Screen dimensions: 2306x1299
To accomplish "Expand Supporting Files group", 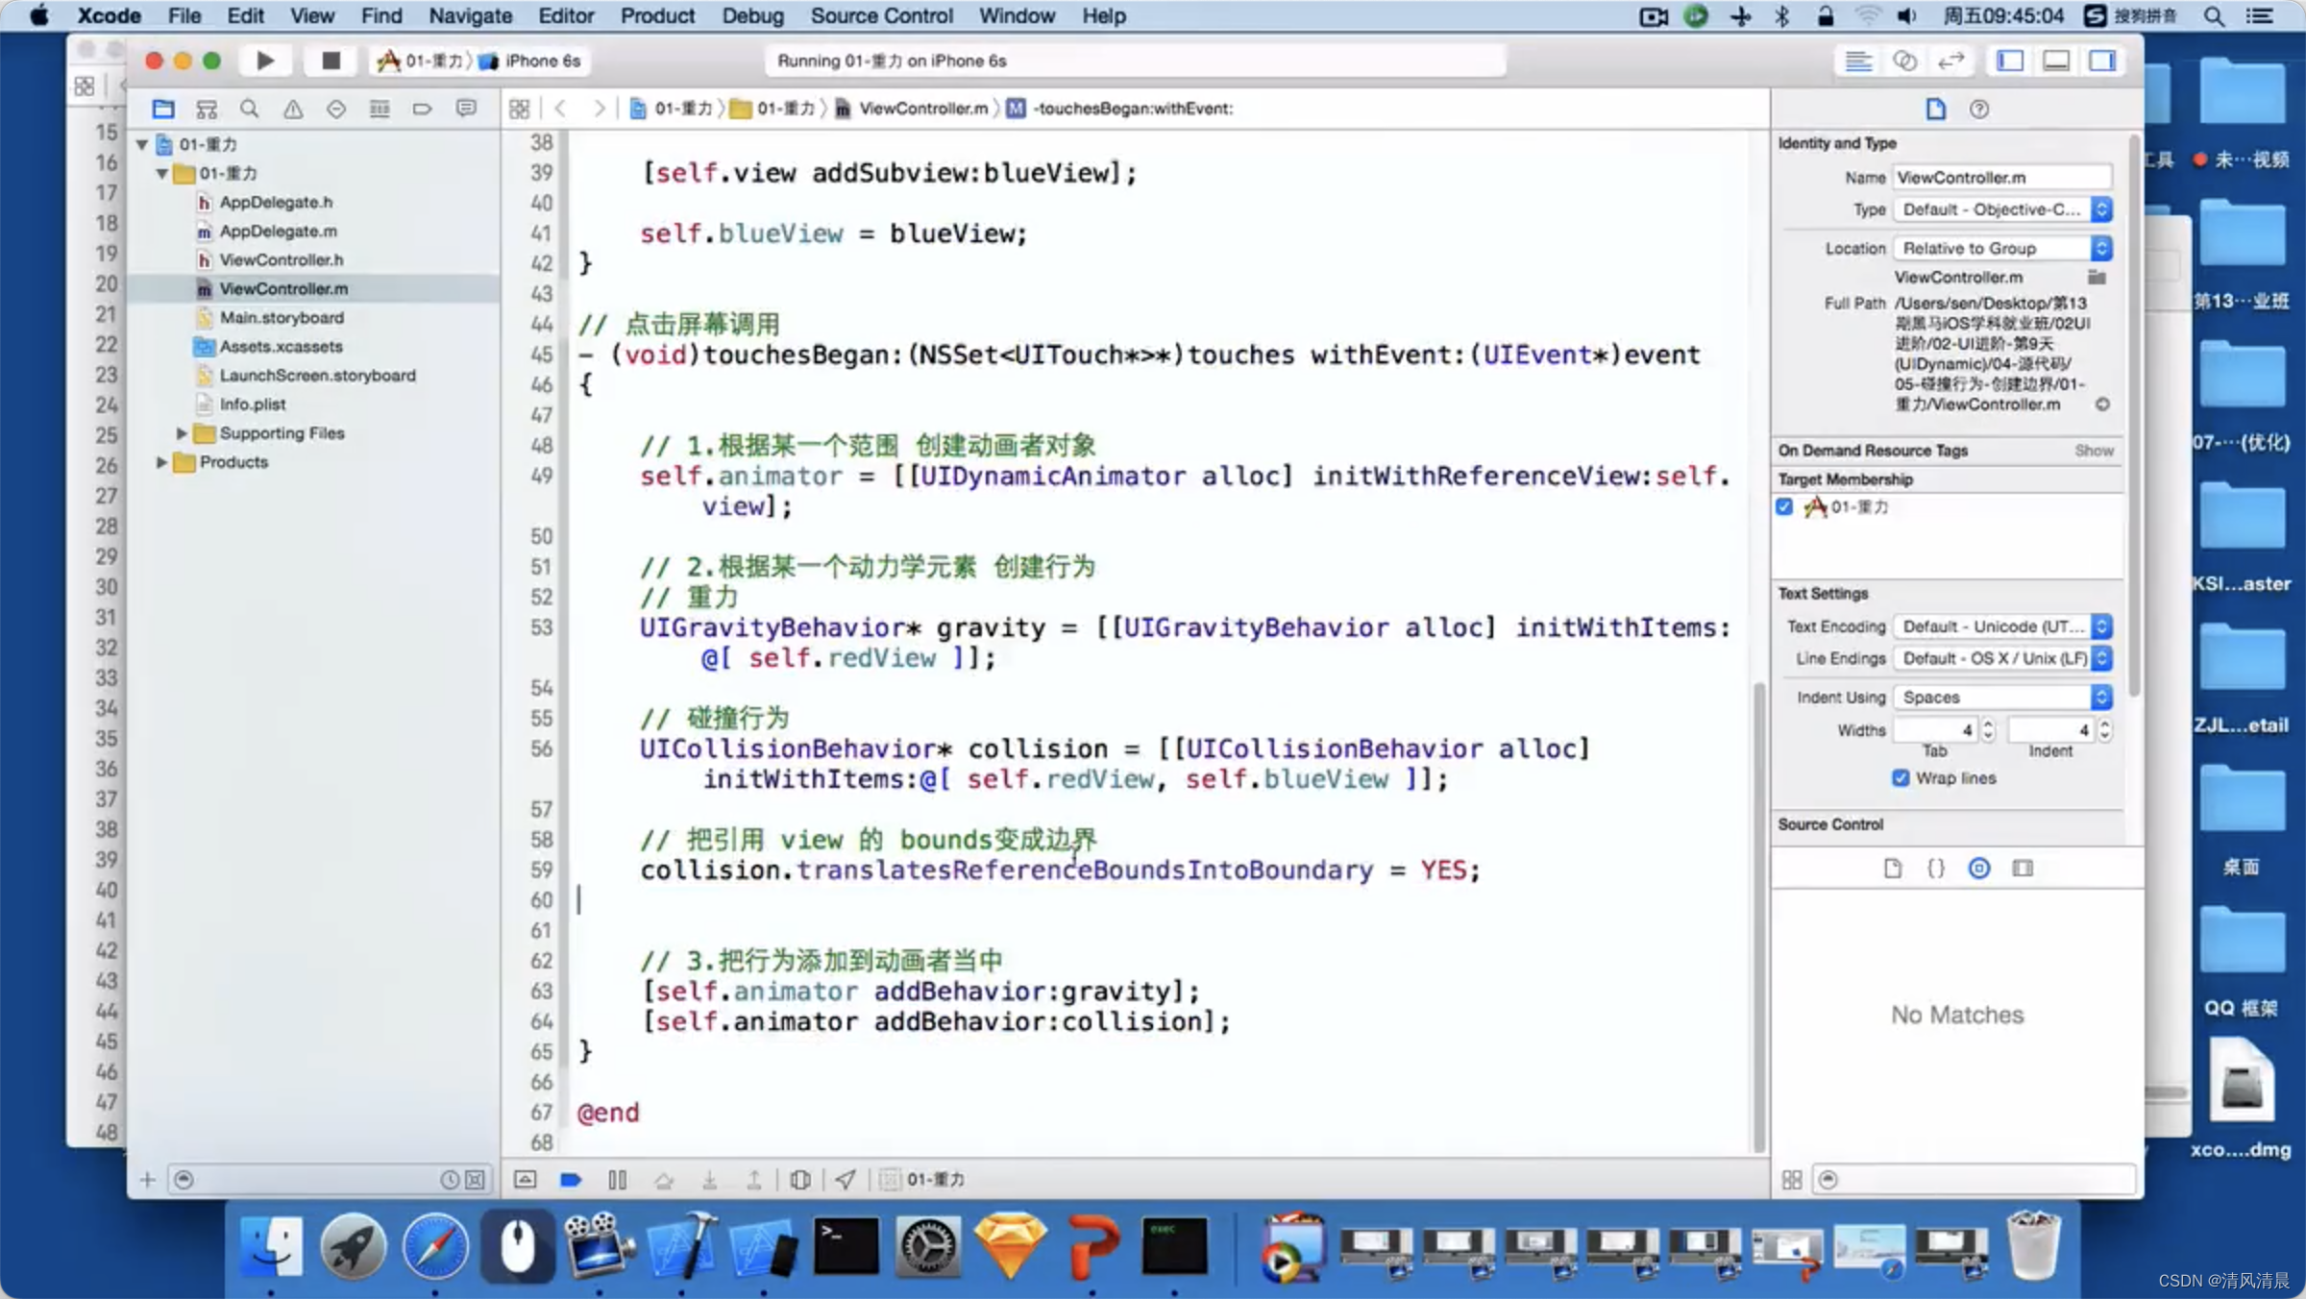I will point(181,433).
